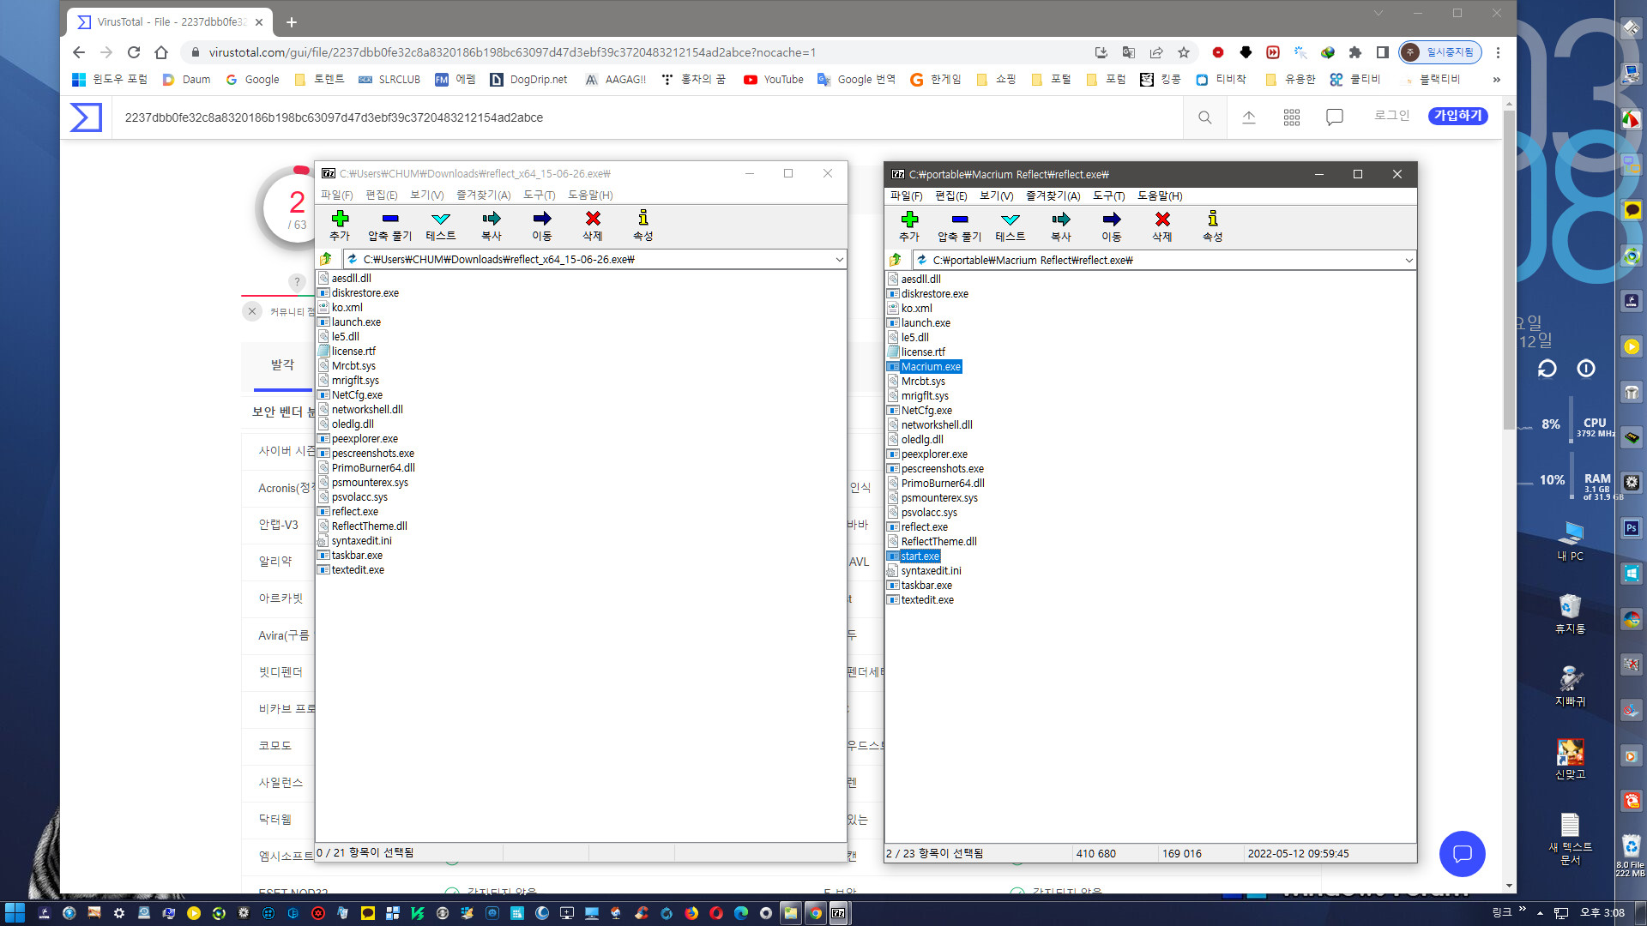Go up one folder in left 7-Zip window
The height and width of the screenshot is (926, 1647).
[326, 259]
